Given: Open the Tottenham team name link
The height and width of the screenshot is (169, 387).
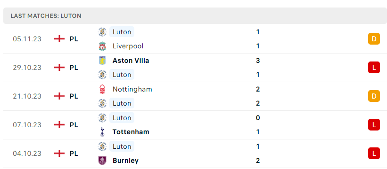Looking at the screenshot, I should pyautogui.click(x=131, y=132).
